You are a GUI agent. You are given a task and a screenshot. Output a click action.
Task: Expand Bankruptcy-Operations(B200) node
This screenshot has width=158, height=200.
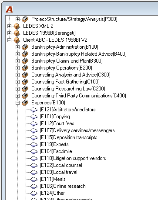(x=17, y=68)
